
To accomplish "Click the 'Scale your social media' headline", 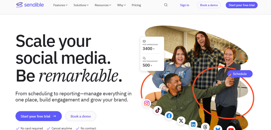I will (x=69, y=58).
